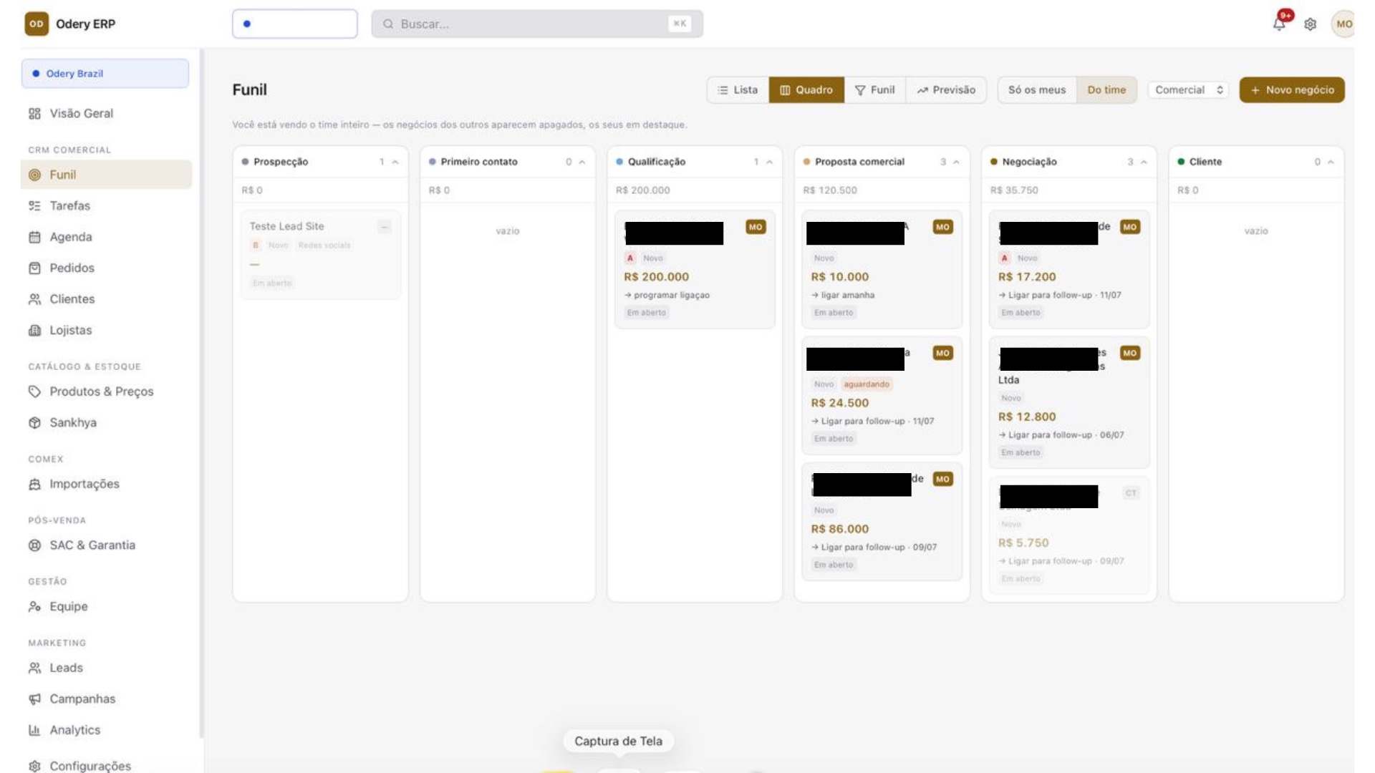
Task: Open the R$ 24.500 deal card
Action: [x=882, y=395]
